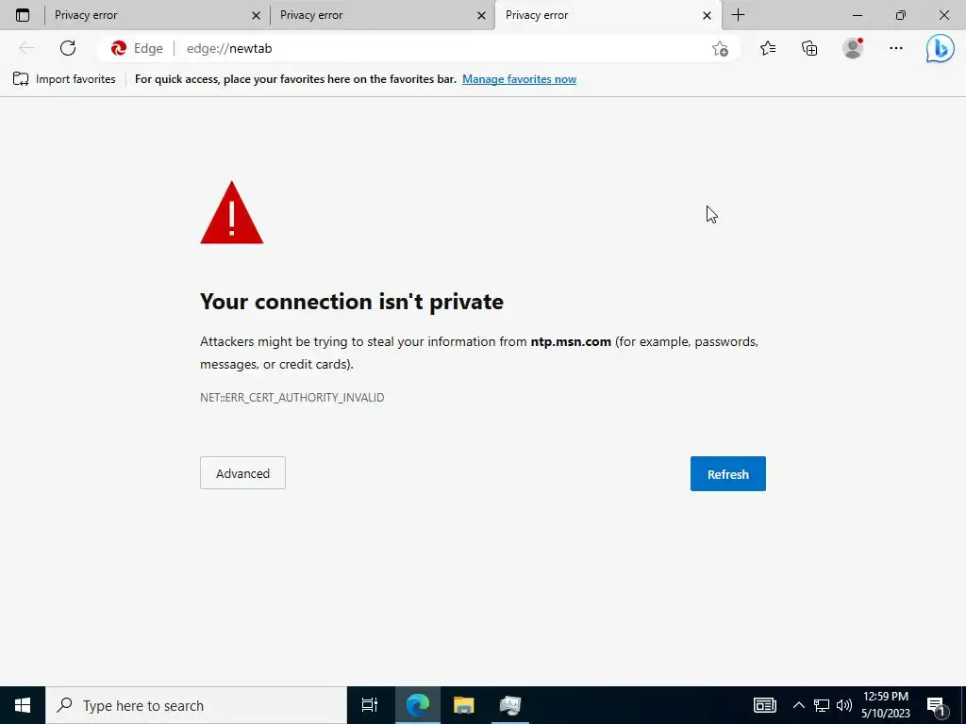
Task: Open the volume control tray icon
Action: point(844,705)
